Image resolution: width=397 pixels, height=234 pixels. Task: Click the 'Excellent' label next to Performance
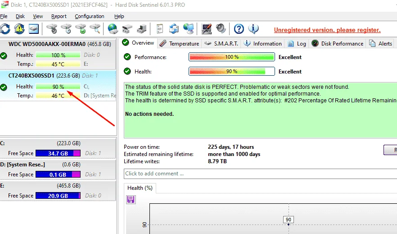pyautogui.click(x=290, y=57)
